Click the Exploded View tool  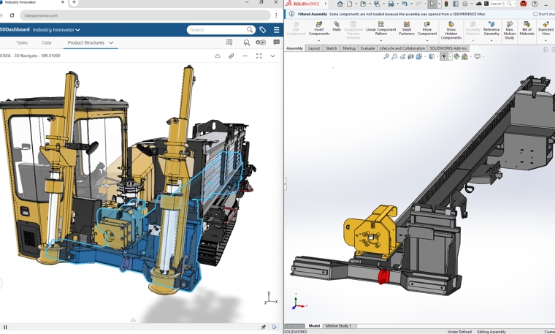[546, 29]
